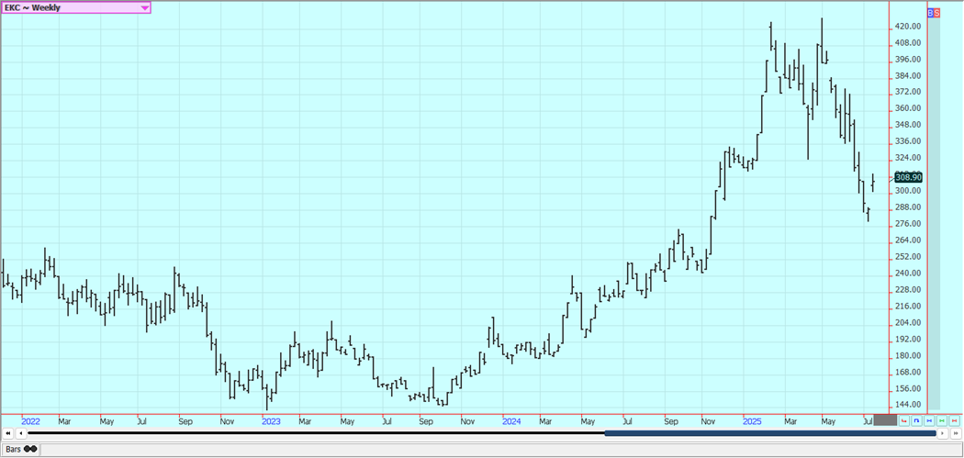Click the 360.00 price axis label

tap(908, 108)
